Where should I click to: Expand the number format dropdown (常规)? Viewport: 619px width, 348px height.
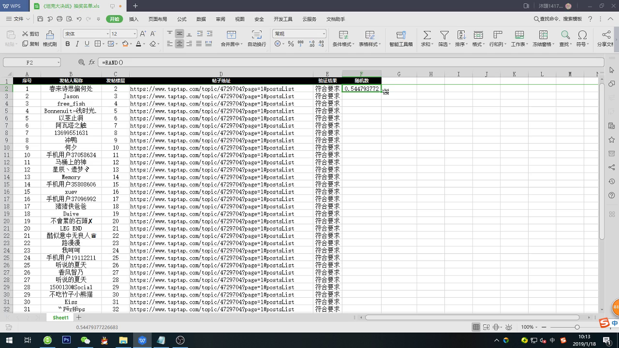click(x=324, y=34)
